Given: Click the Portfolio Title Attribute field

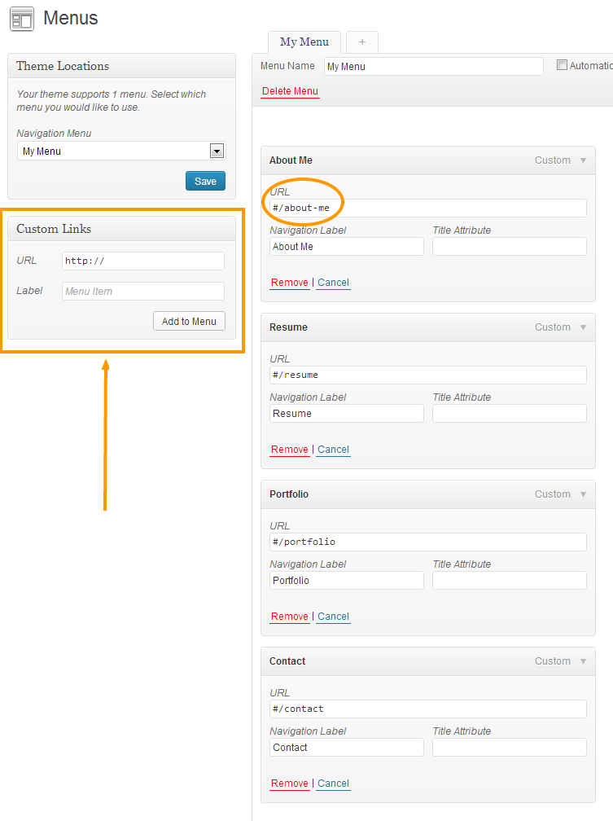Looking at the screenshot, I should coord(509,580).
